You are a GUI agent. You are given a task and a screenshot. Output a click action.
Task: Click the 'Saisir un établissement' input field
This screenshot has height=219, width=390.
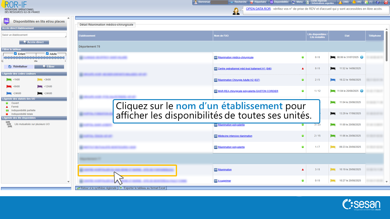point(34,35)
